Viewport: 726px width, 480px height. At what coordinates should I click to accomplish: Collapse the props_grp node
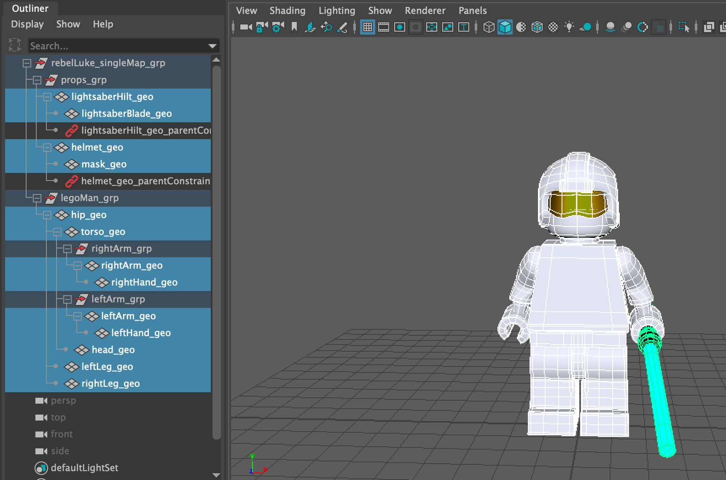[37, 80]
